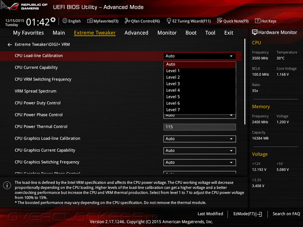Open the Monitor tab
Image resolution: width=303 pixels, height=227 pixels.
167,33
